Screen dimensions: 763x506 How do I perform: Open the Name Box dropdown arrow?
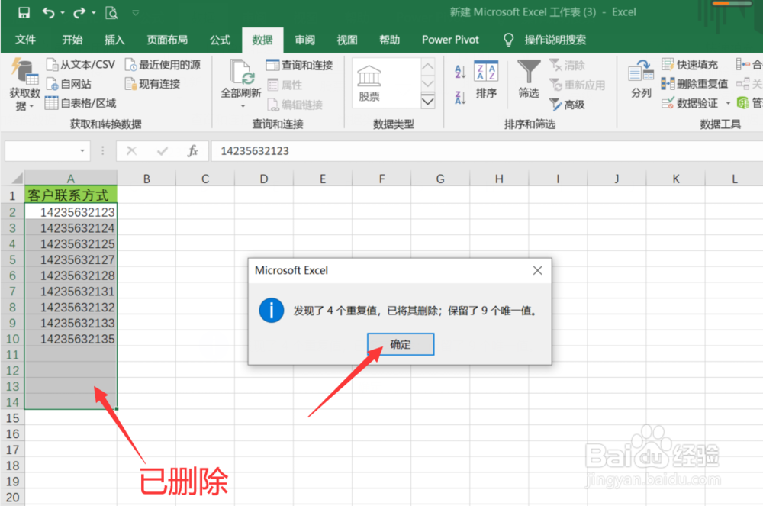click(x=82, y=151)
